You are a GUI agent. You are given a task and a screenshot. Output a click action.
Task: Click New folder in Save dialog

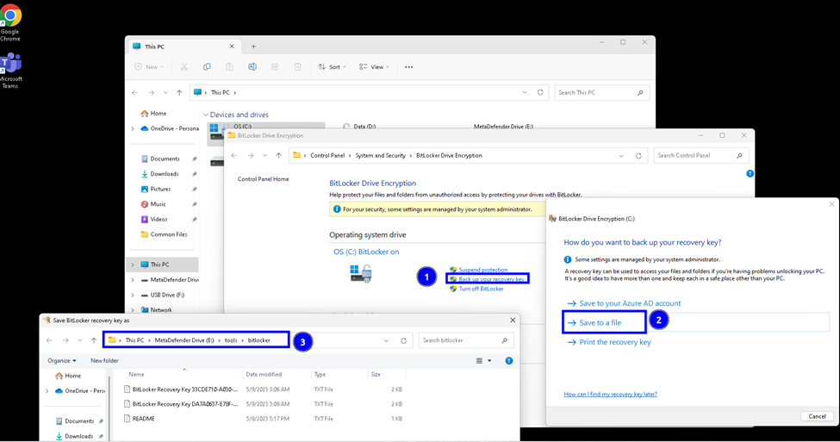pos(104,360)
